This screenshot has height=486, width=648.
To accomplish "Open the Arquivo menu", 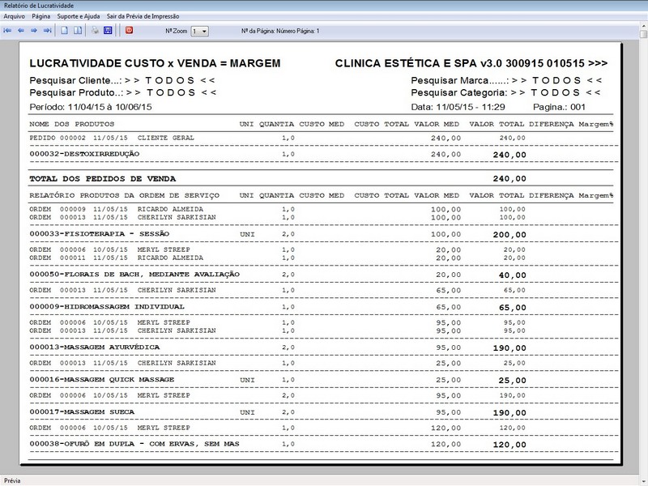I will pos(14,16).
